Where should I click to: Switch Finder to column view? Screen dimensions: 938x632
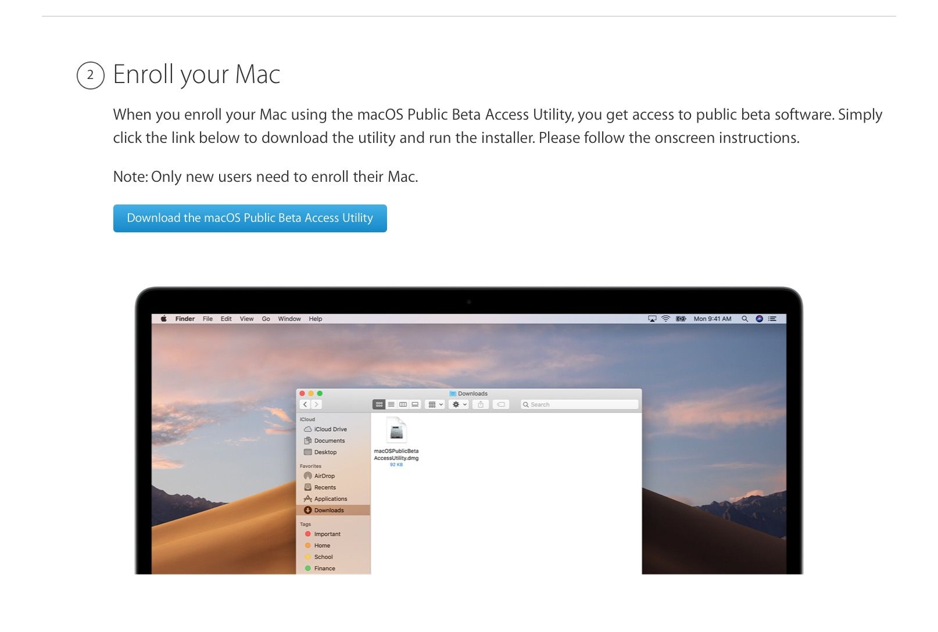point(403,404)
